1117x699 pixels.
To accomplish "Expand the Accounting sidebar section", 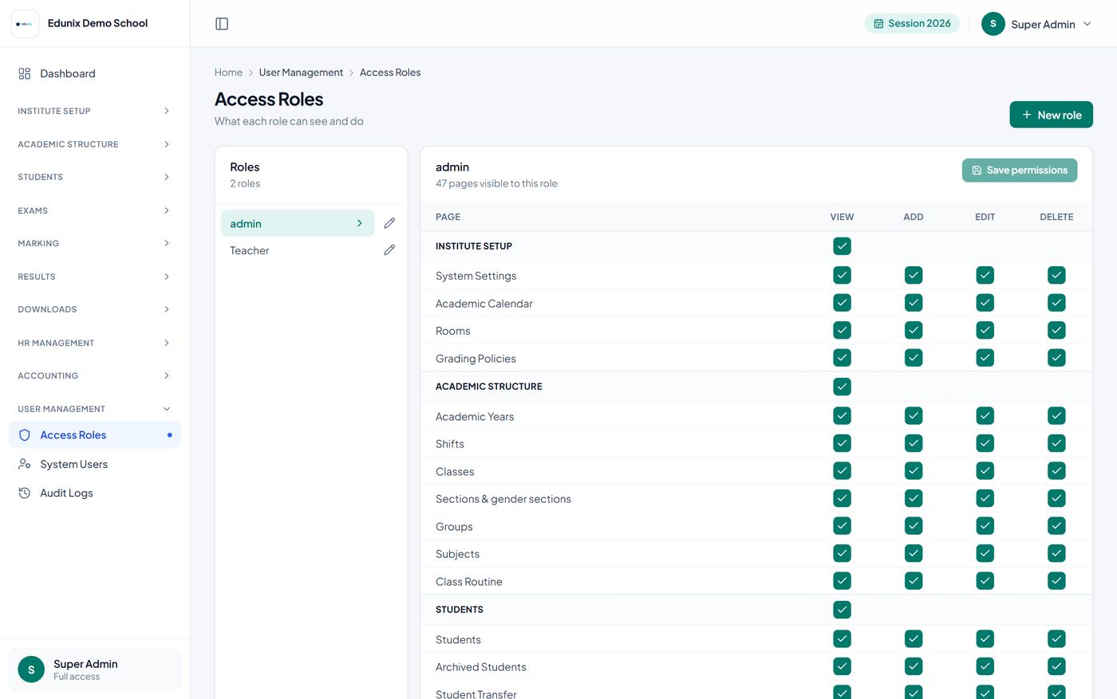I will click(94, 375).
